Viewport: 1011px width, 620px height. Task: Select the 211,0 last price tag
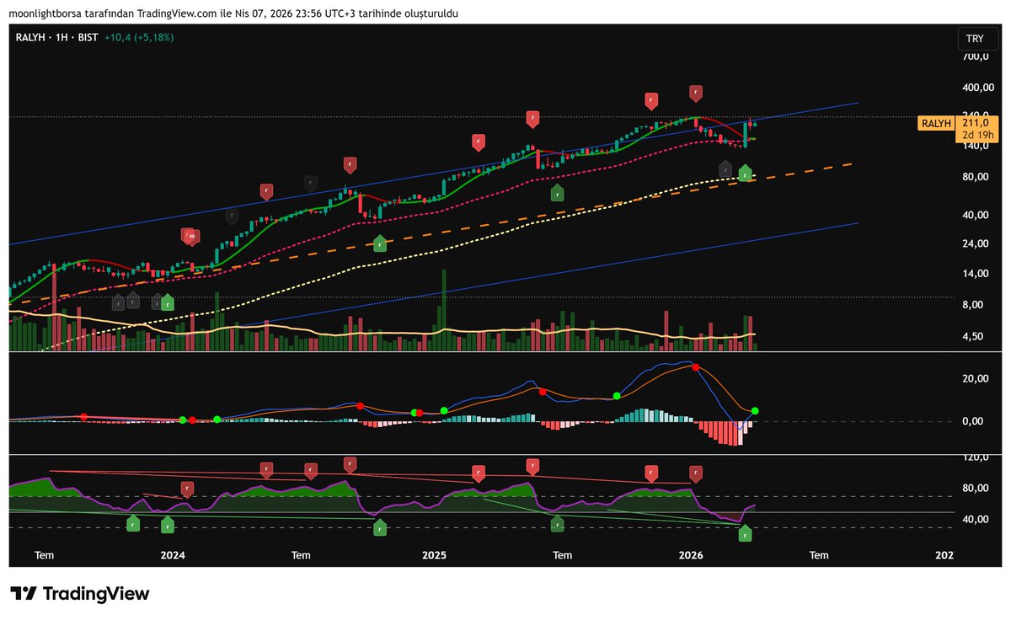click(x=975, y=123)
